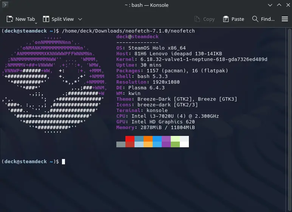292x212 pixels.
Task: Click the Split View button
Action: point(58,19)
